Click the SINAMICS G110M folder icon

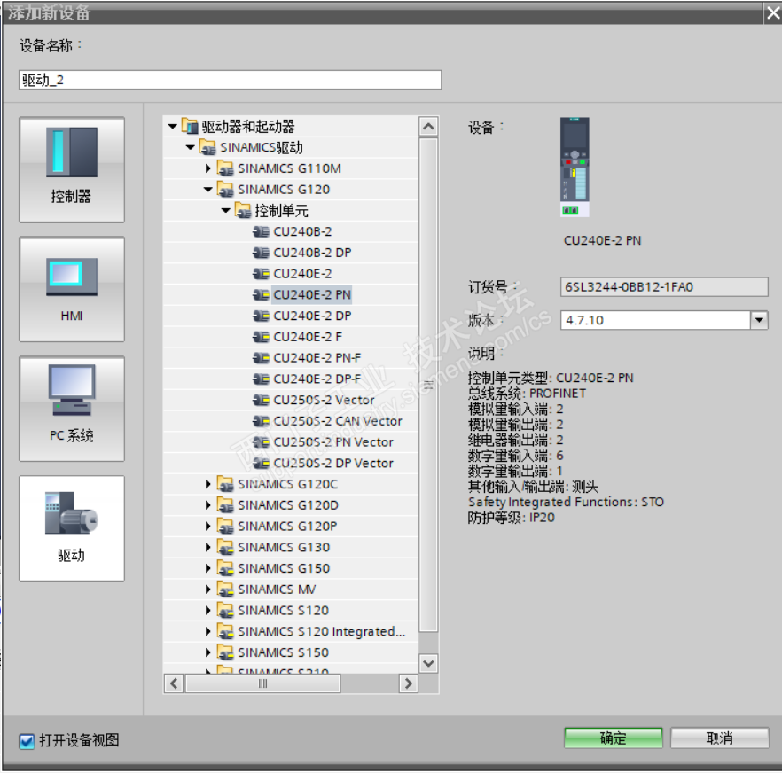pos(225,168)
